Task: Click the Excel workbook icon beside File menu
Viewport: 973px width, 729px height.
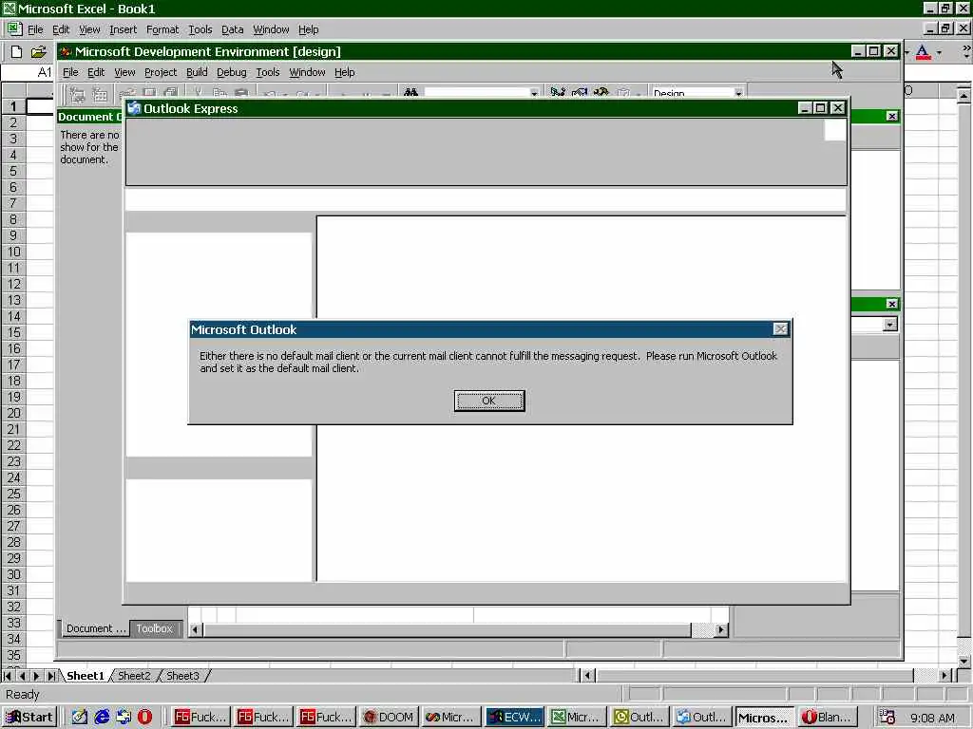Action: [14, 29]
